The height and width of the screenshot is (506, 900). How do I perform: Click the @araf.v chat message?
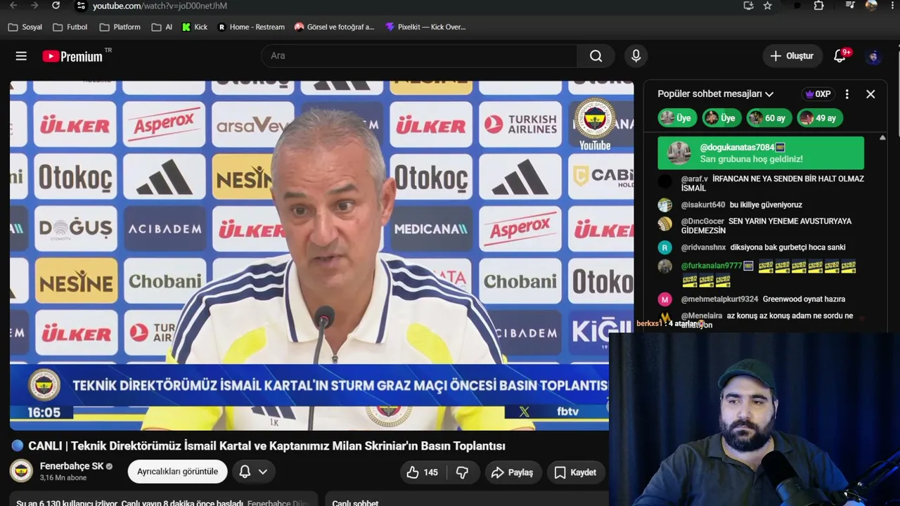[761, 183]
